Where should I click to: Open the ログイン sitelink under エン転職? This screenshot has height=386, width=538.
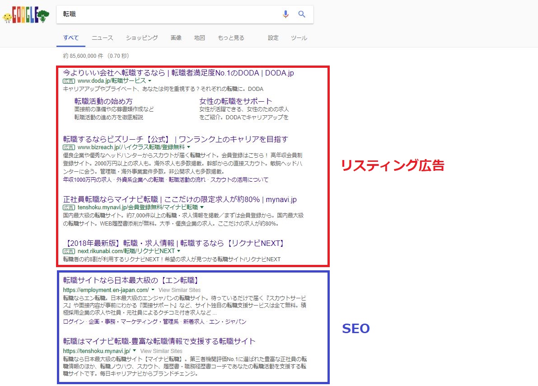[x=74, y=321]
